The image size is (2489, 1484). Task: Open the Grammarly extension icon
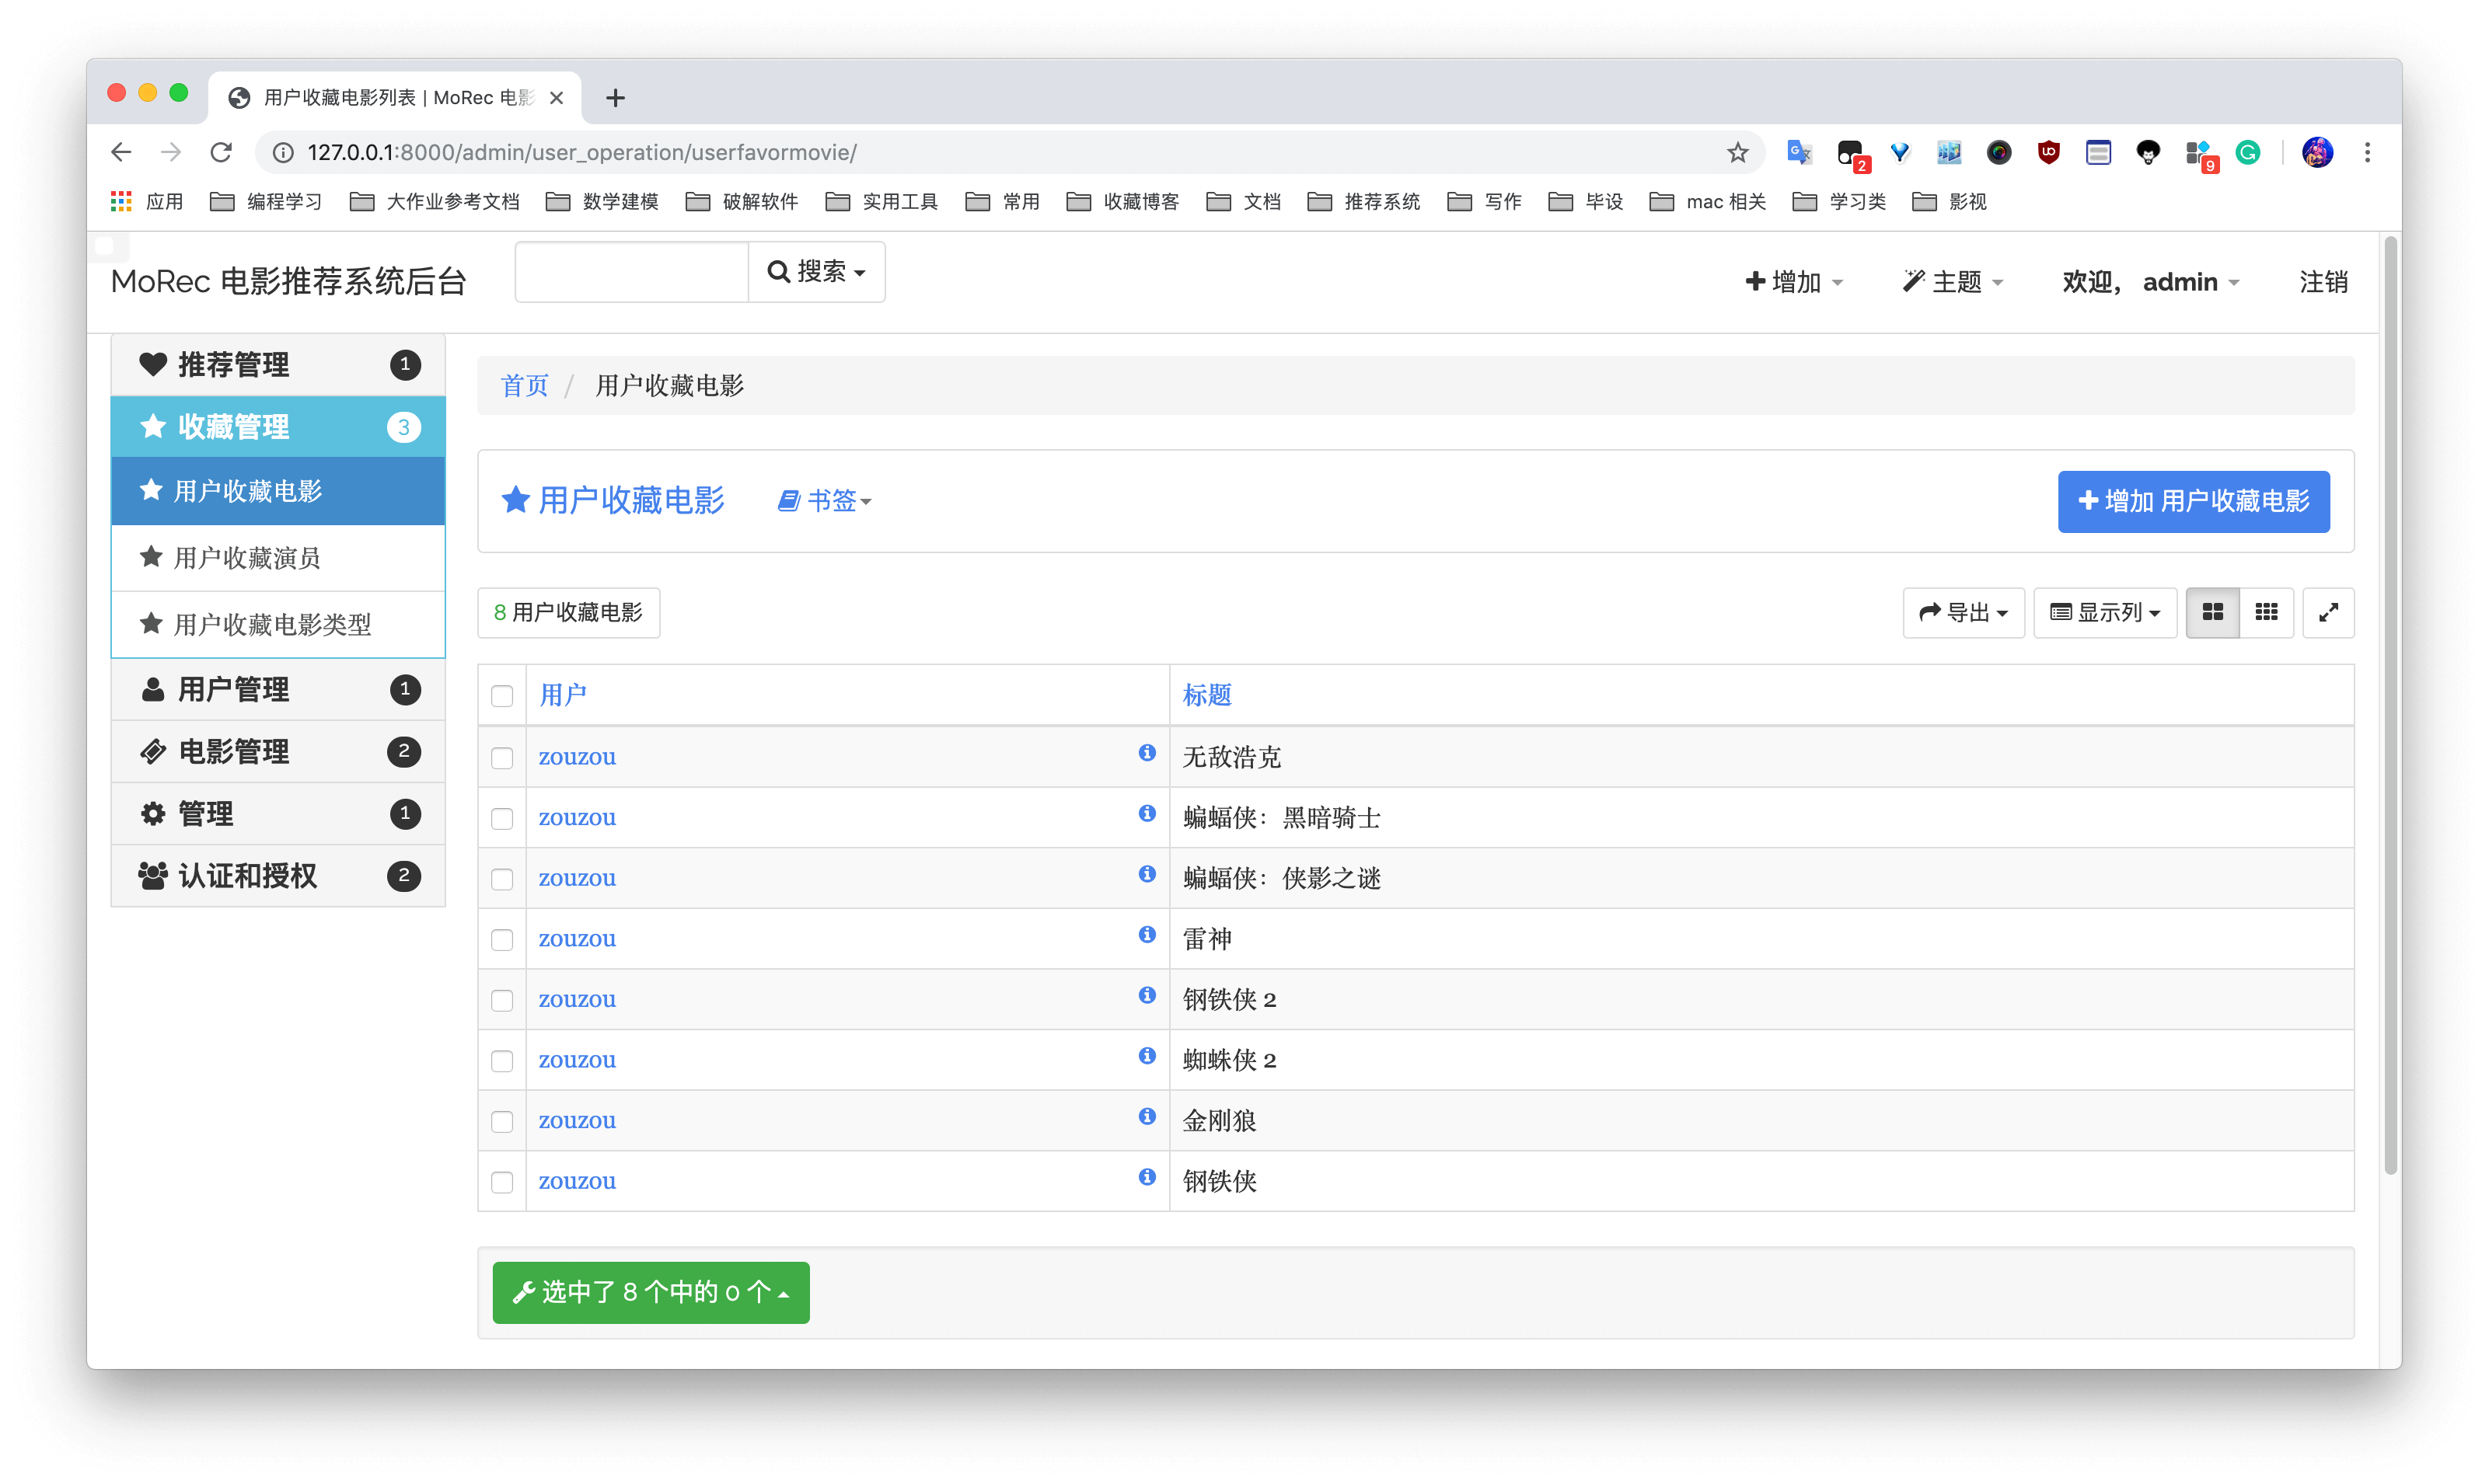(2247, 152)
